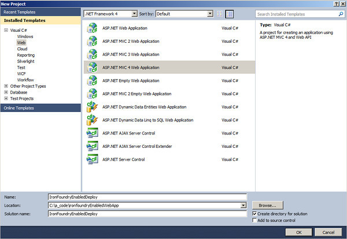This screenshot has height=239, width=347.
Task: Select ASP.NET MVC 4 Web Application name
Action: click(x=131, y=68)
